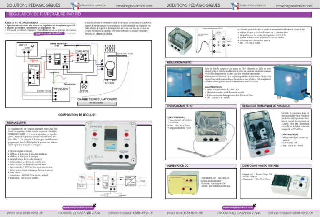
Task: Click the red 'Sortie' terminal on the AT403-BOX
Action: (126, 135)
